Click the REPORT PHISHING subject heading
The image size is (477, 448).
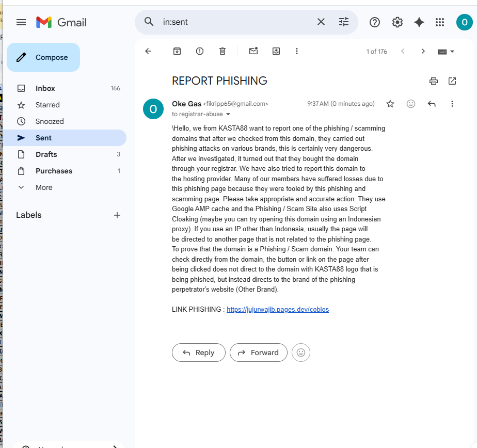click(219, 81)
